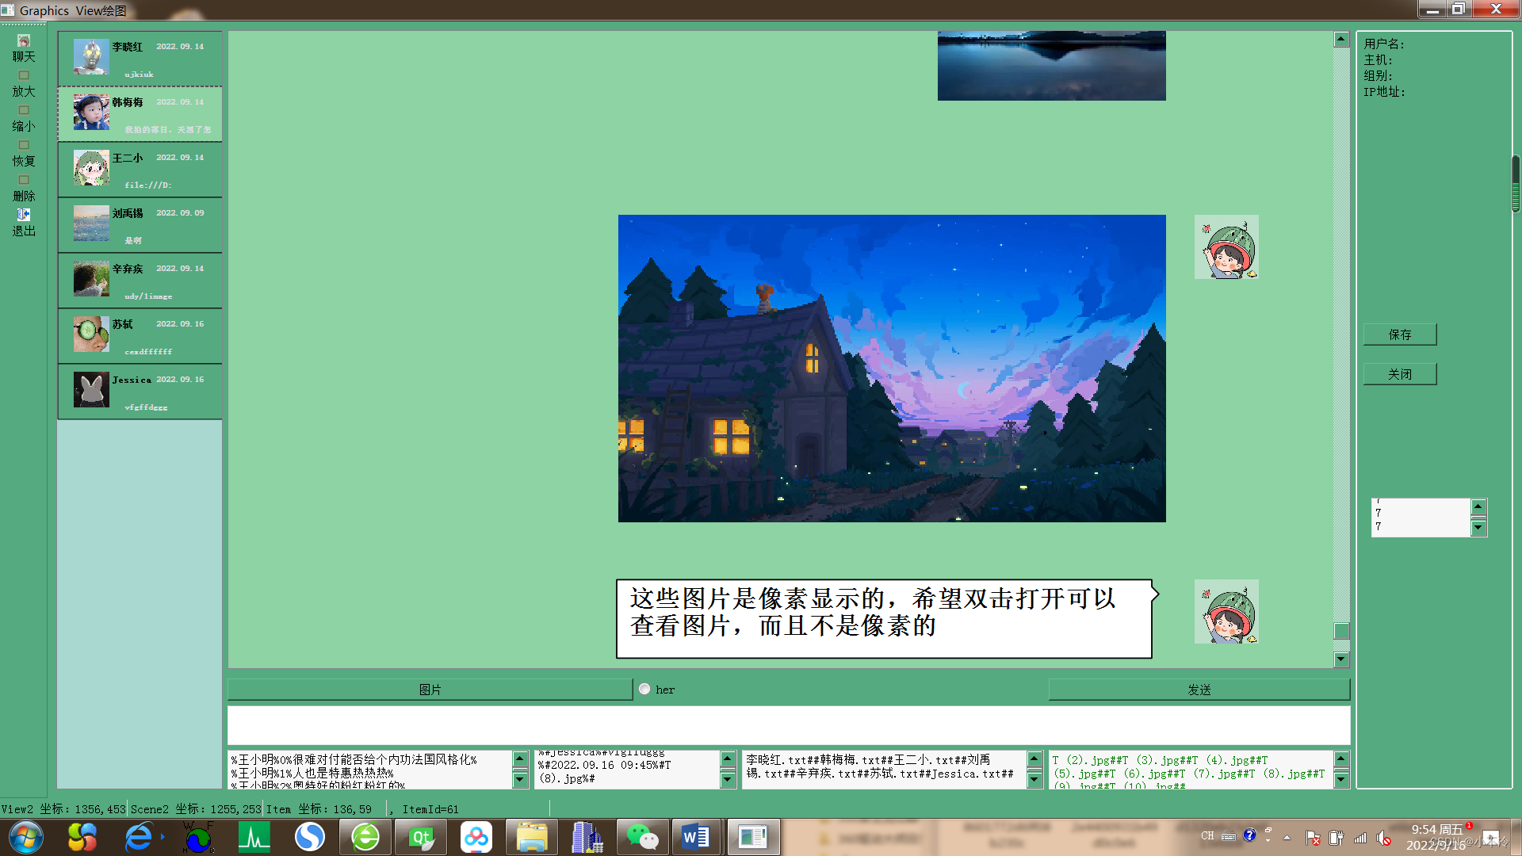
Task: Click the 发送 send button
Action: (1199, 690)
